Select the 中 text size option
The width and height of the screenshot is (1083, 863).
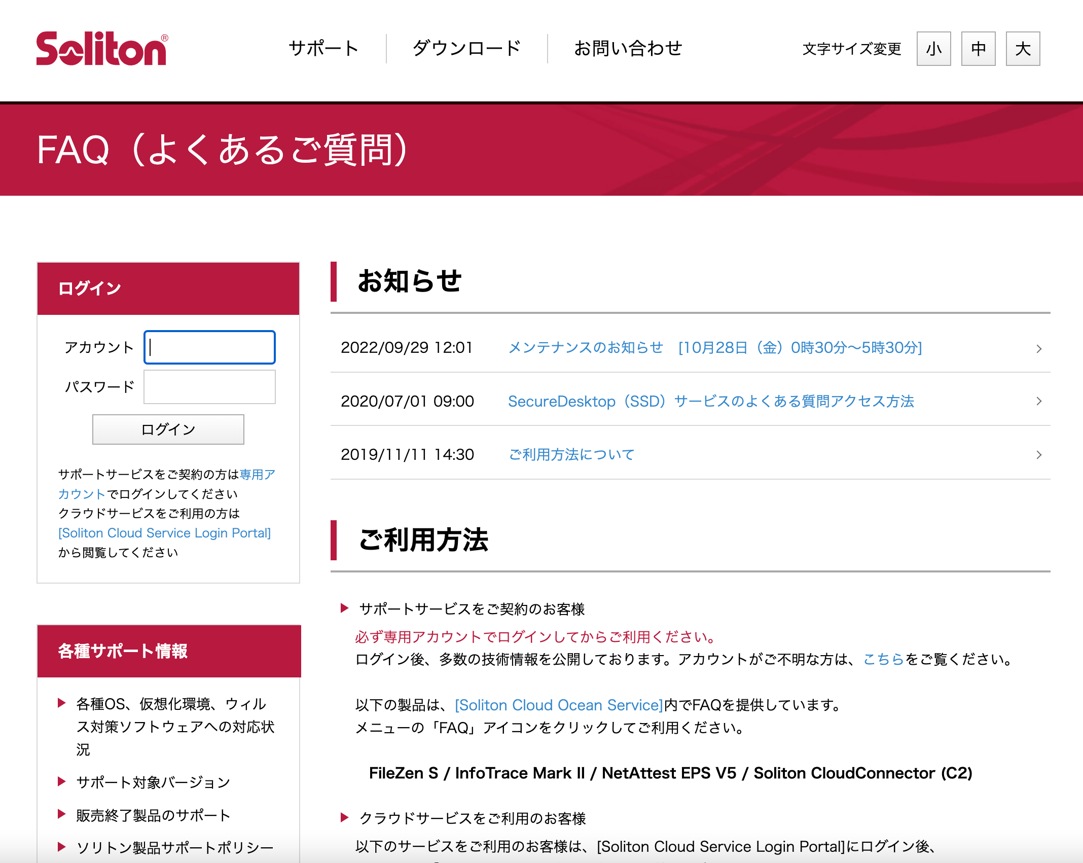tap(978, 49)
